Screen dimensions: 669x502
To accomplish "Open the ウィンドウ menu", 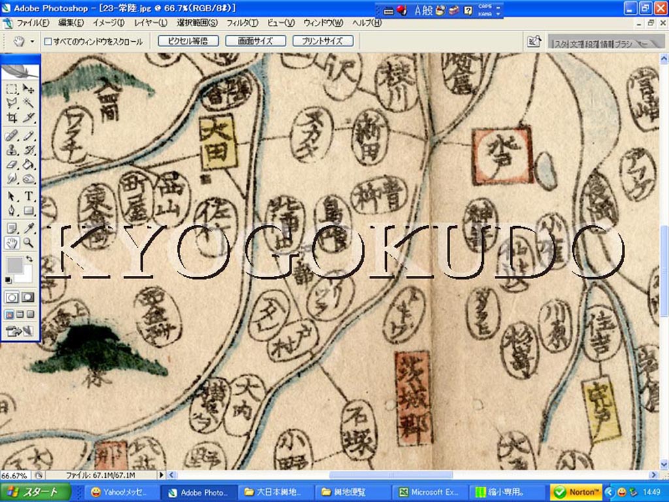I will 323,23.
